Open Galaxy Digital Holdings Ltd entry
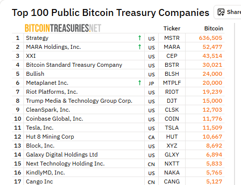The image size is (241, 185). pyautogui.click(x=62, y=155)
